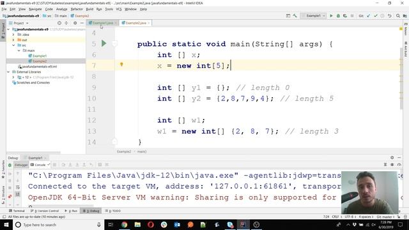Screen dimensions: 409x230
Task: Rerun Example1 in Debug panel
Action: pyautogui.click(x=10, y=165)
